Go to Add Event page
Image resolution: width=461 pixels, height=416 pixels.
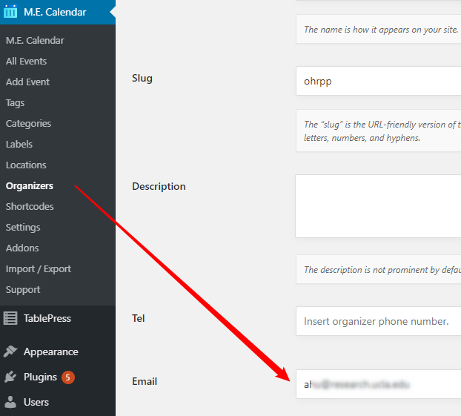27,82
